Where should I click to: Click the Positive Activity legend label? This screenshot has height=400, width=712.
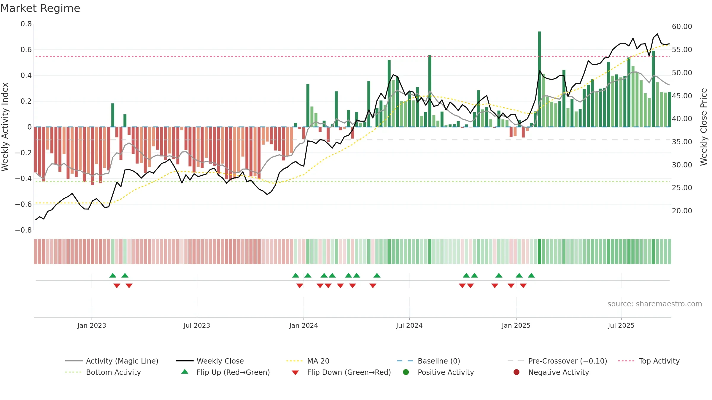[x=446, y=372]
